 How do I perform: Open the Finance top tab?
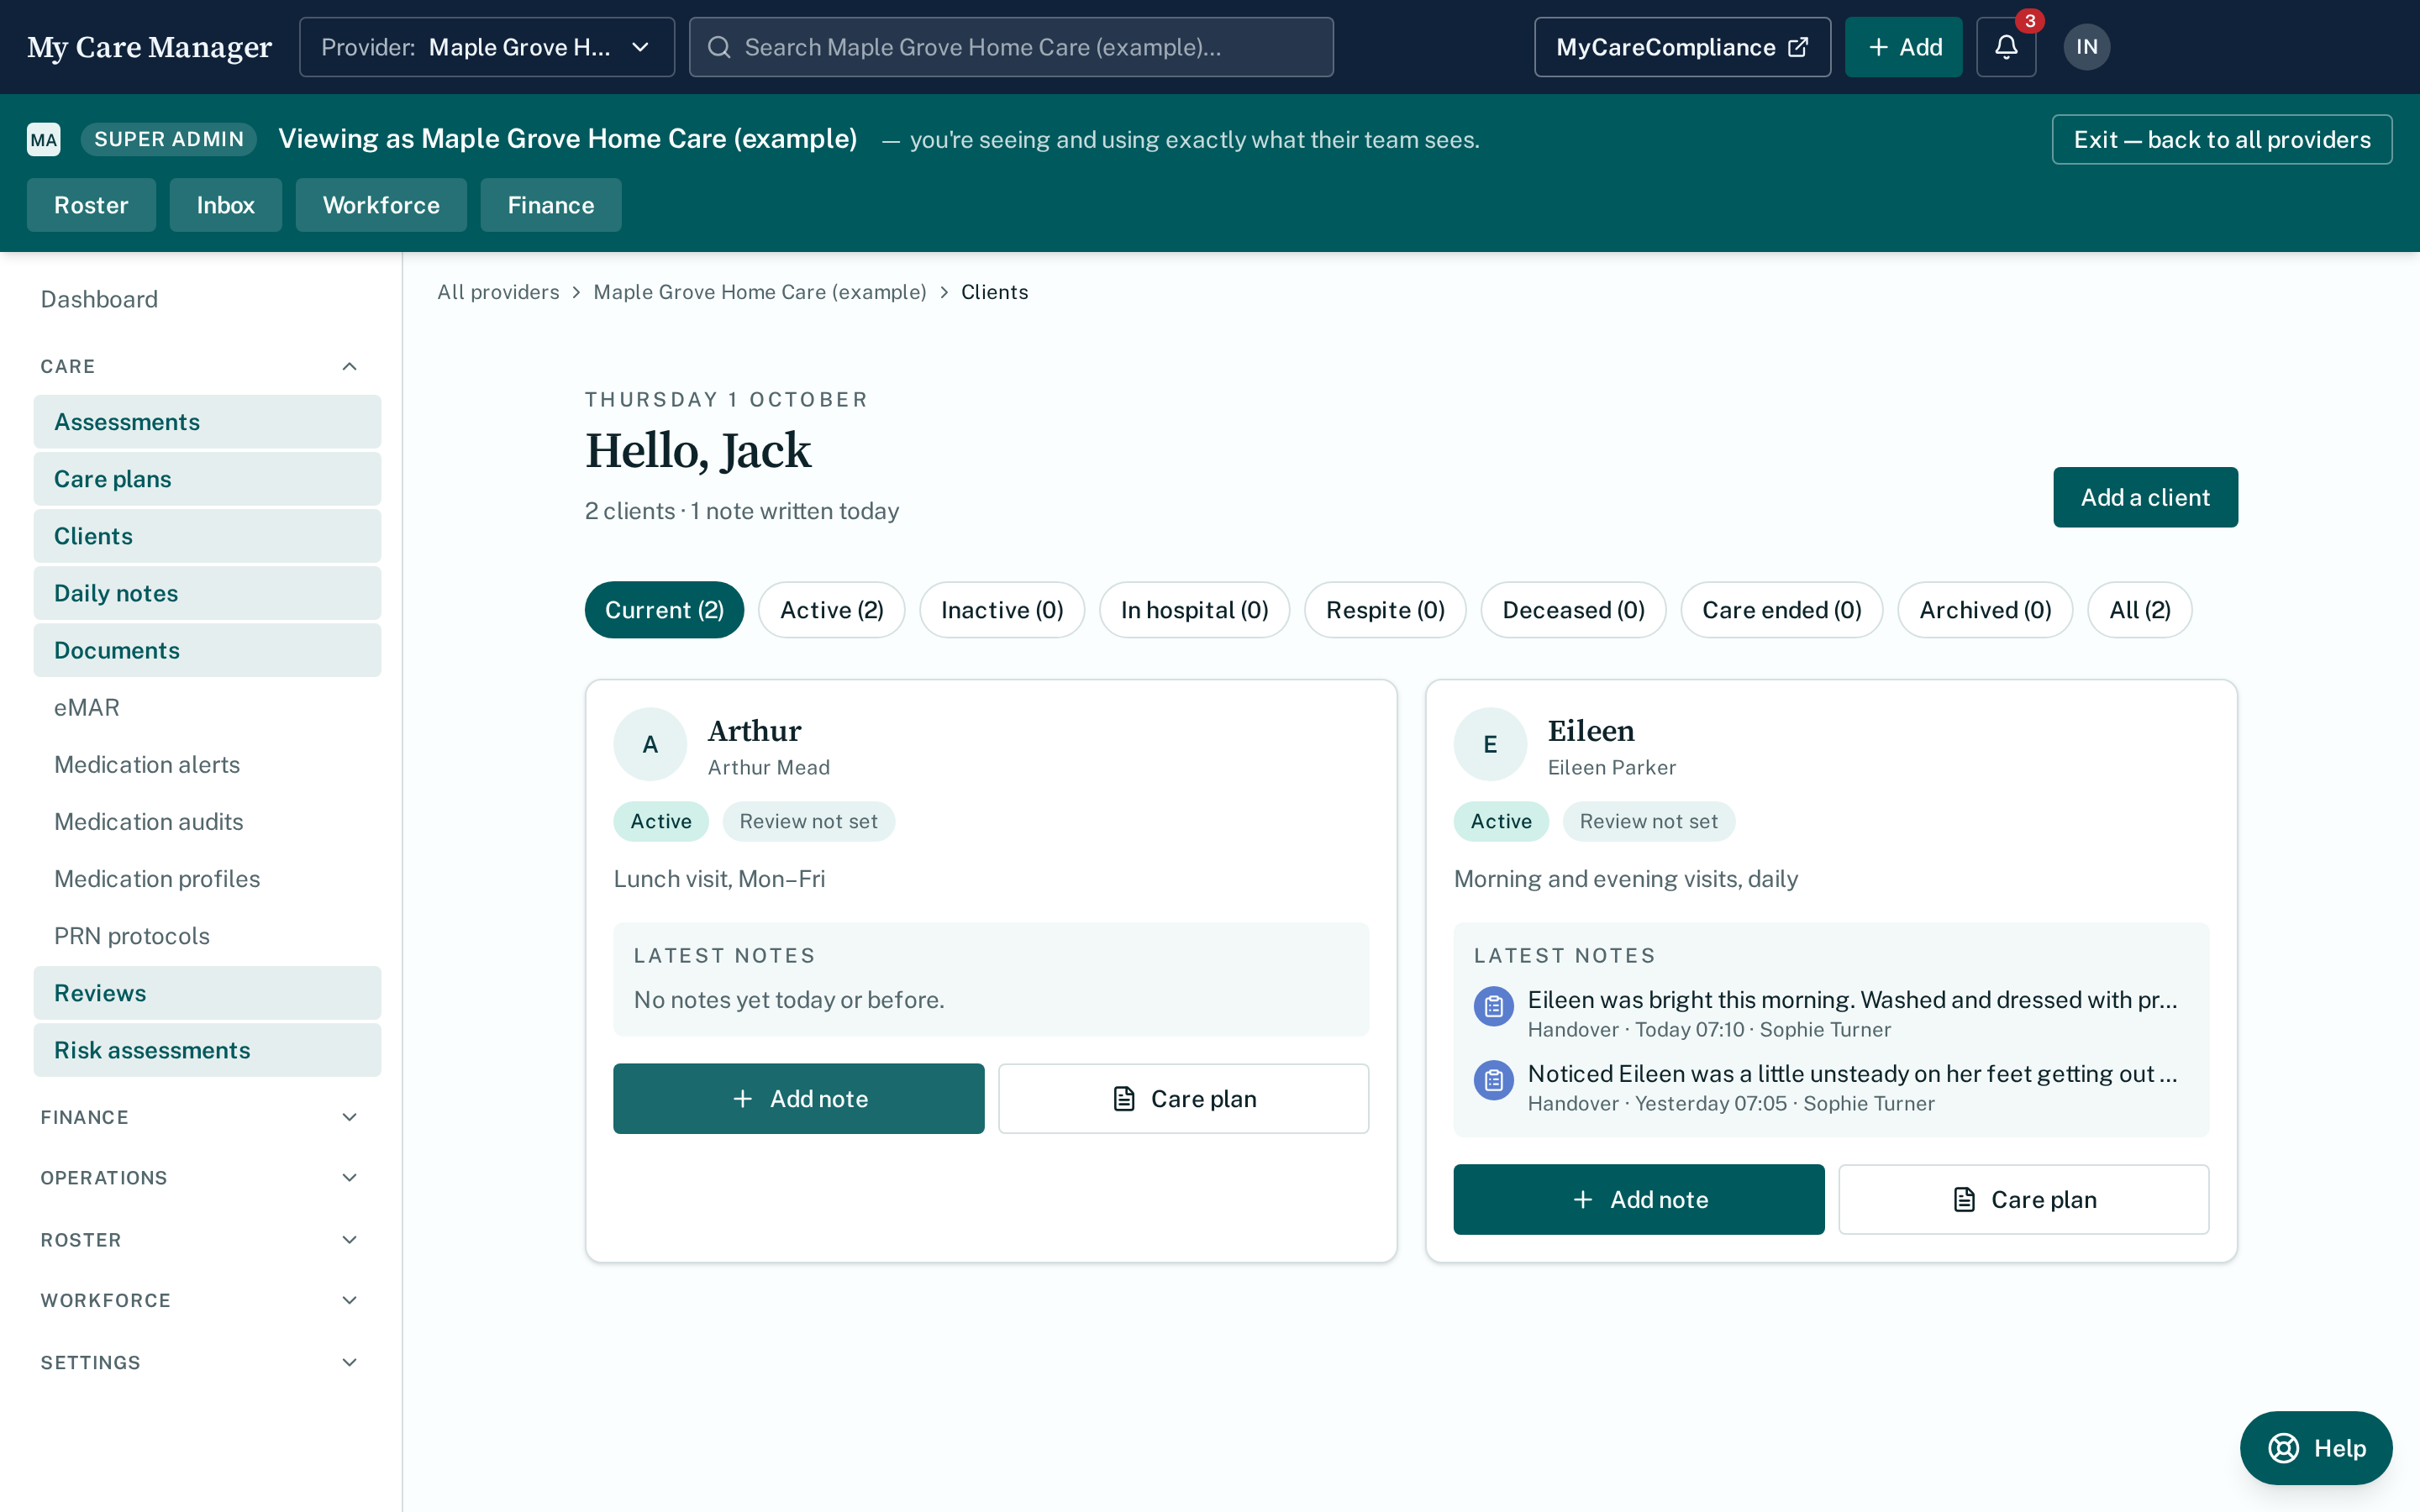(550, 205)
